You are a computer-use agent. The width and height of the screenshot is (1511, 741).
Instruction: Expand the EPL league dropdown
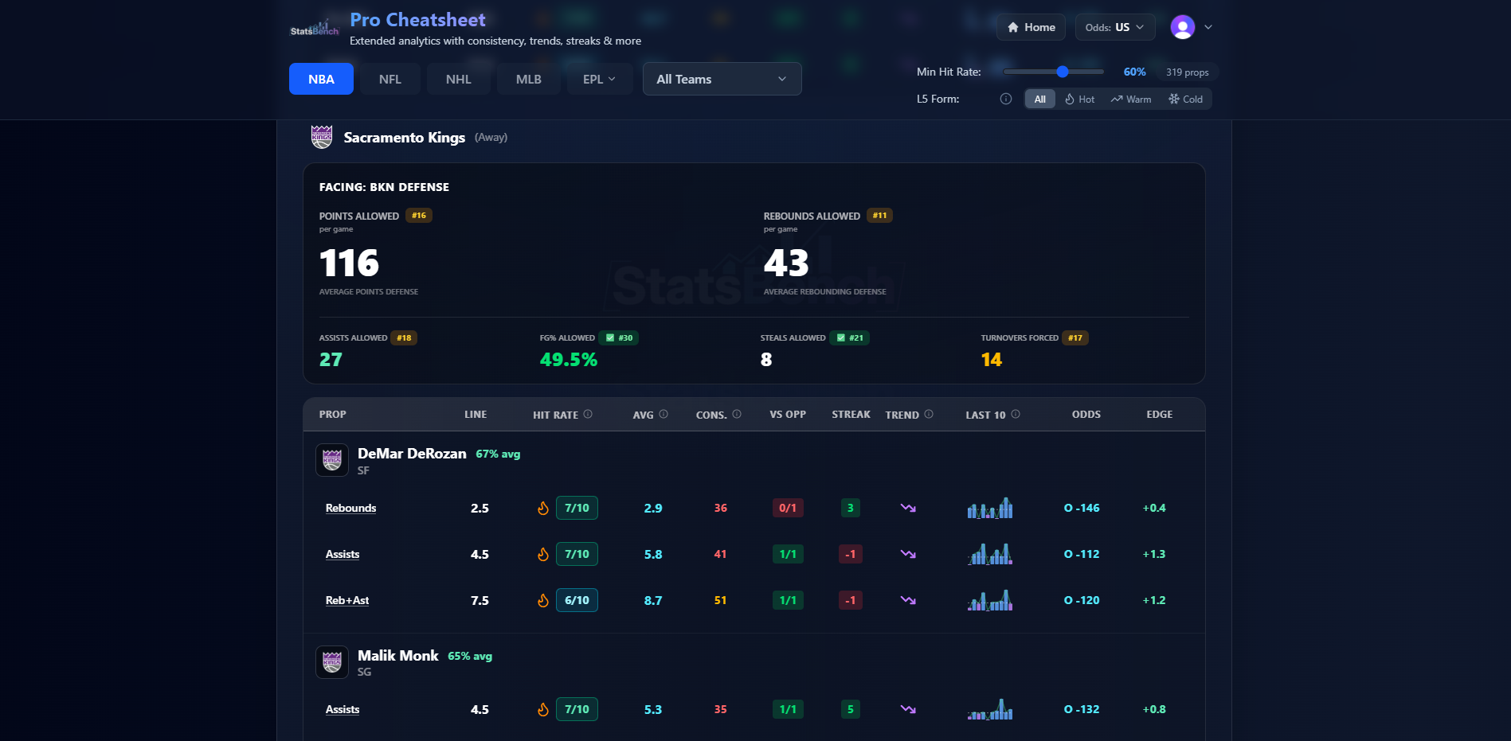(x=599, y=79)
